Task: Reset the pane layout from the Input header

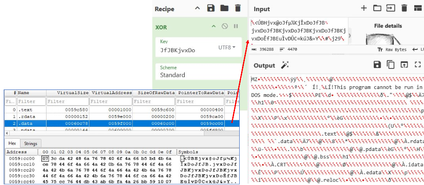Action: (x=418, y=8)
